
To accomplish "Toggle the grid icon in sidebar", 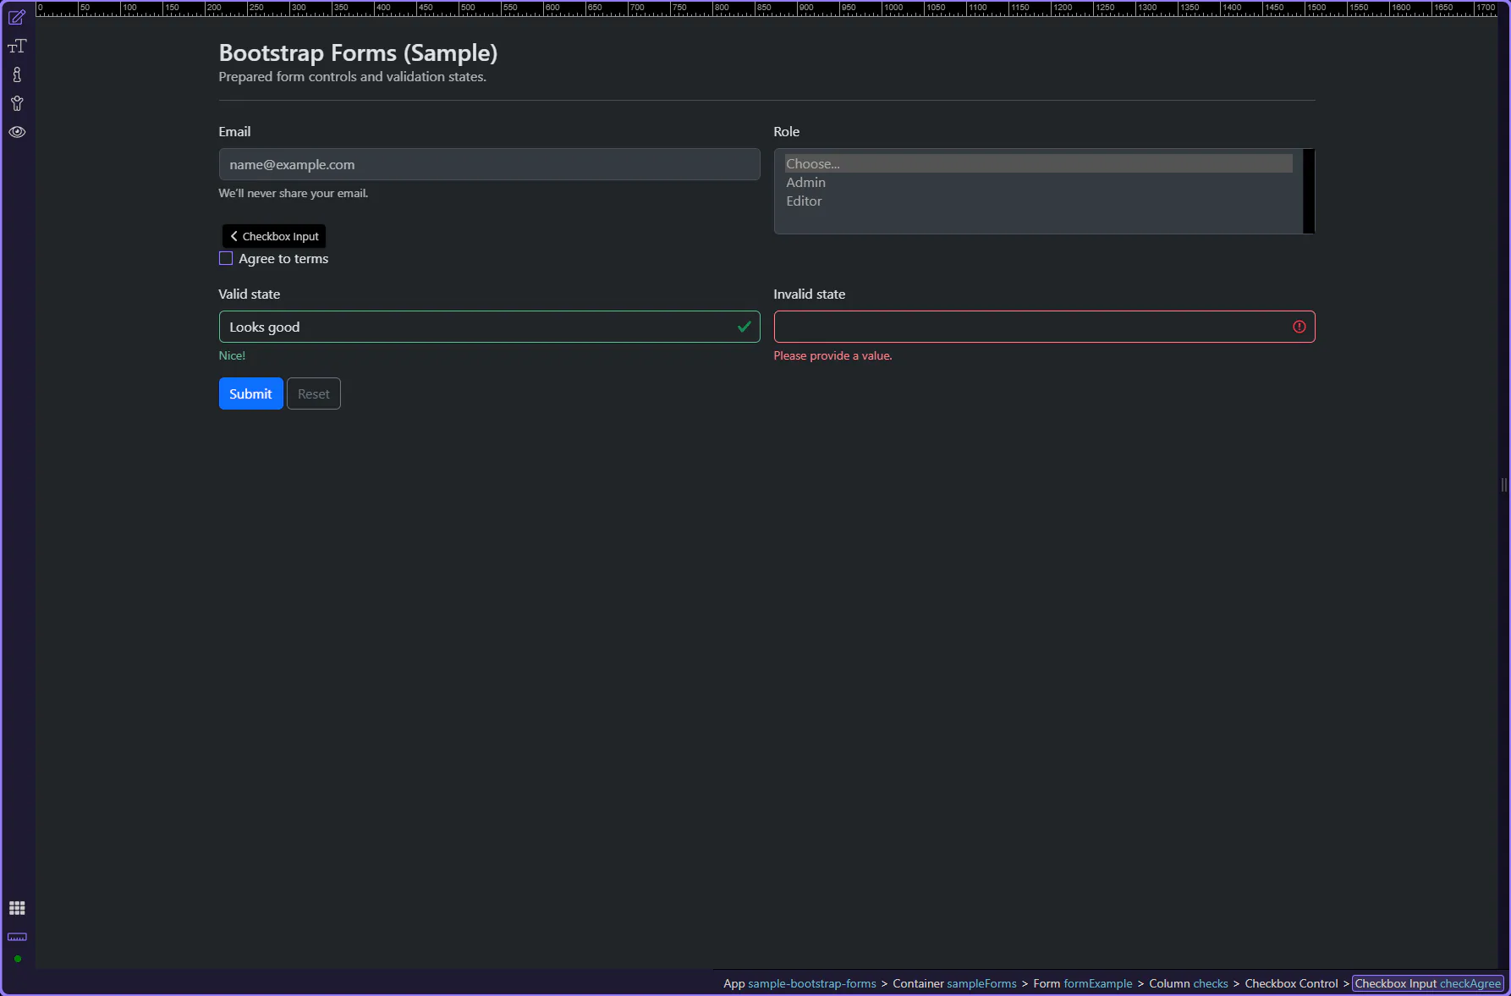I will click(x=17, y=908).
